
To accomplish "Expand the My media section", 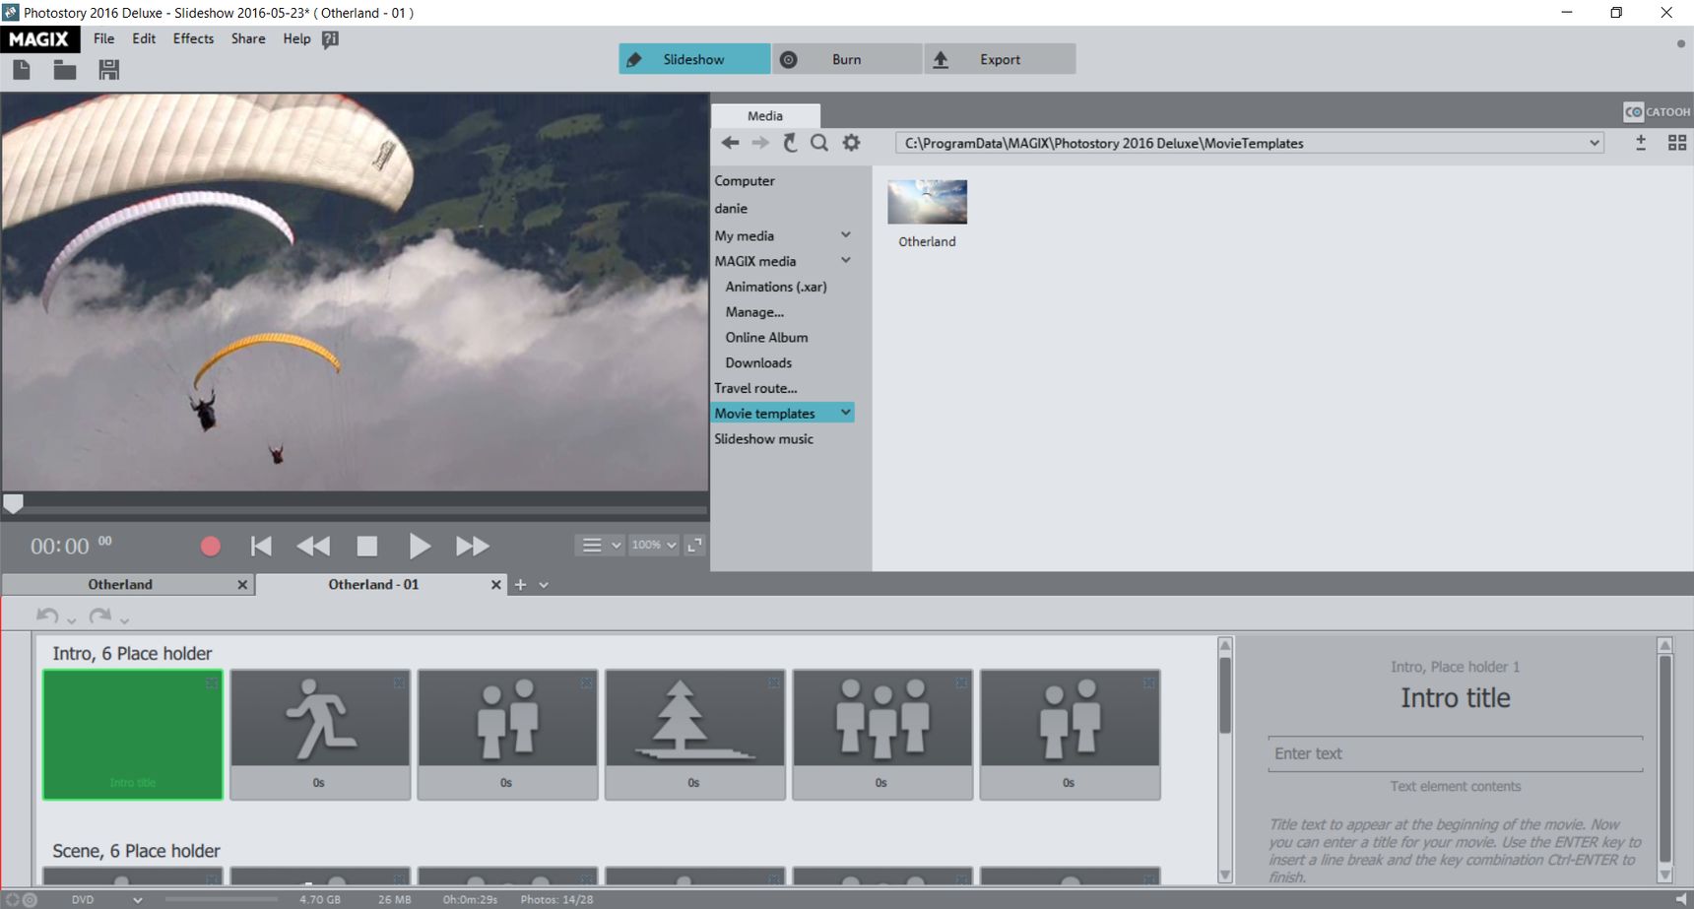I will point(846,235).
